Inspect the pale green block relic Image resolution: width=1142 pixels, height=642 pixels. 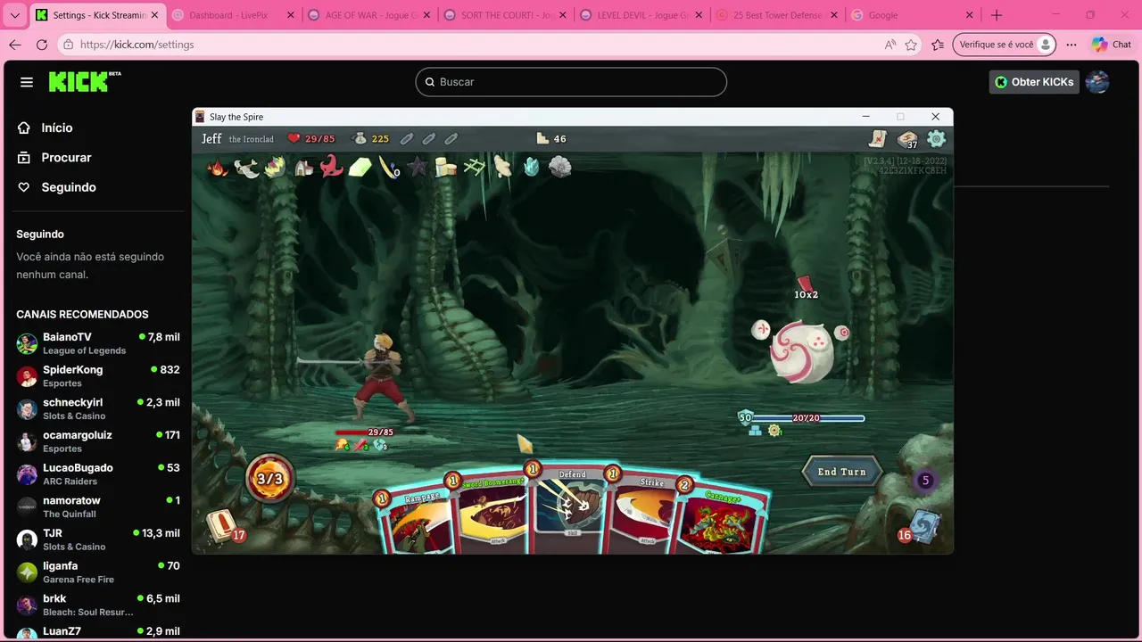[360, 167]
